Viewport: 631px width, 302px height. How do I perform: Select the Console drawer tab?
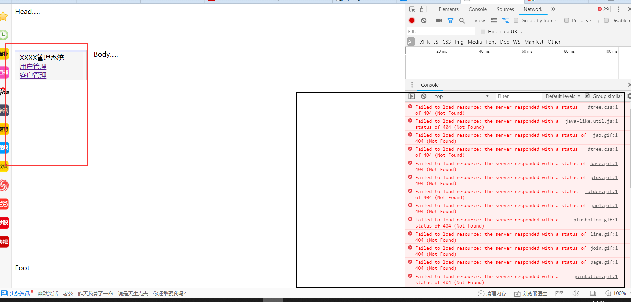(430, 85)
